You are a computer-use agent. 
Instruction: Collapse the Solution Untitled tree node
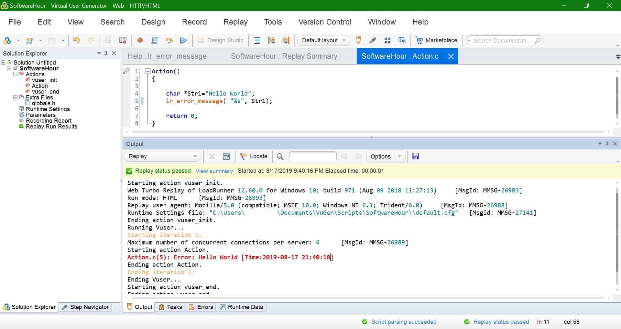click(3, 62)
